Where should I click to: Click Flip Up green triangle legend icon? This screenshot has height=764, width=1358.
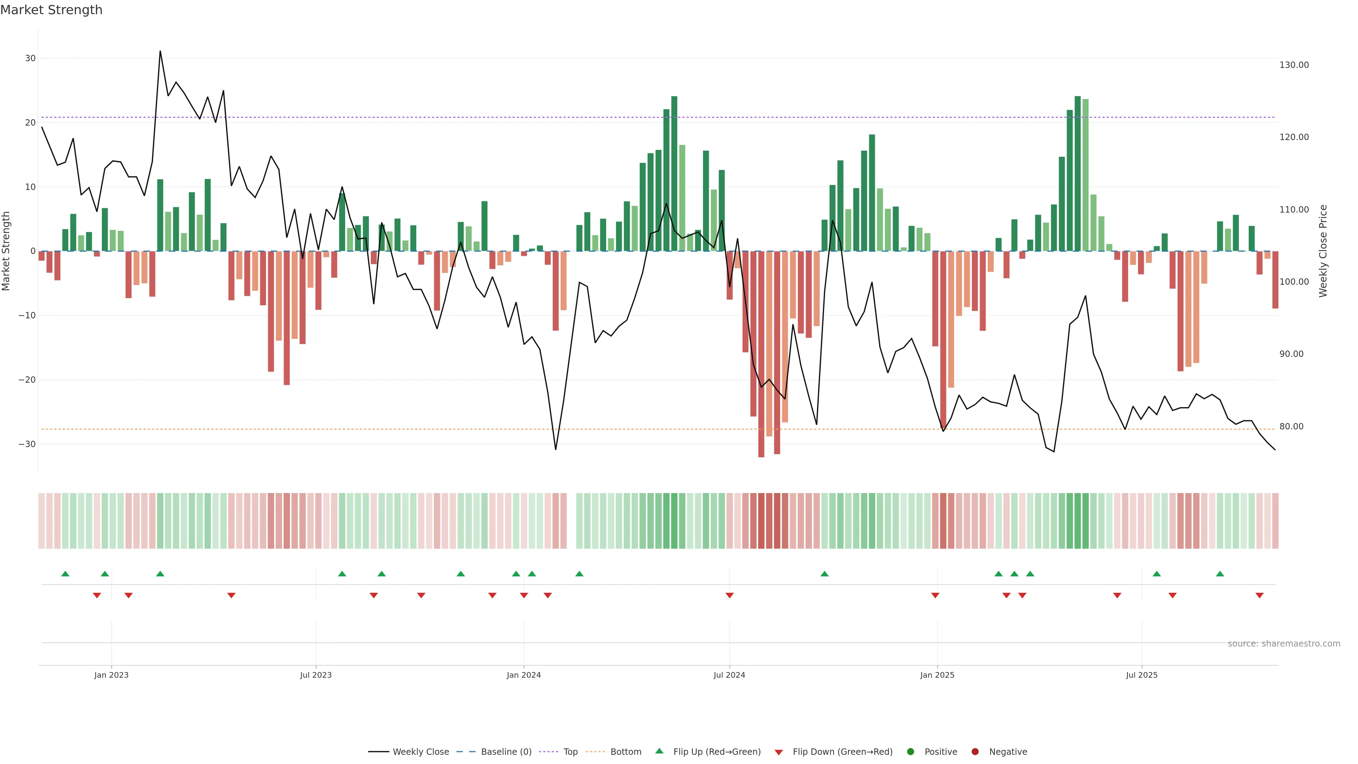coord(659,751)
